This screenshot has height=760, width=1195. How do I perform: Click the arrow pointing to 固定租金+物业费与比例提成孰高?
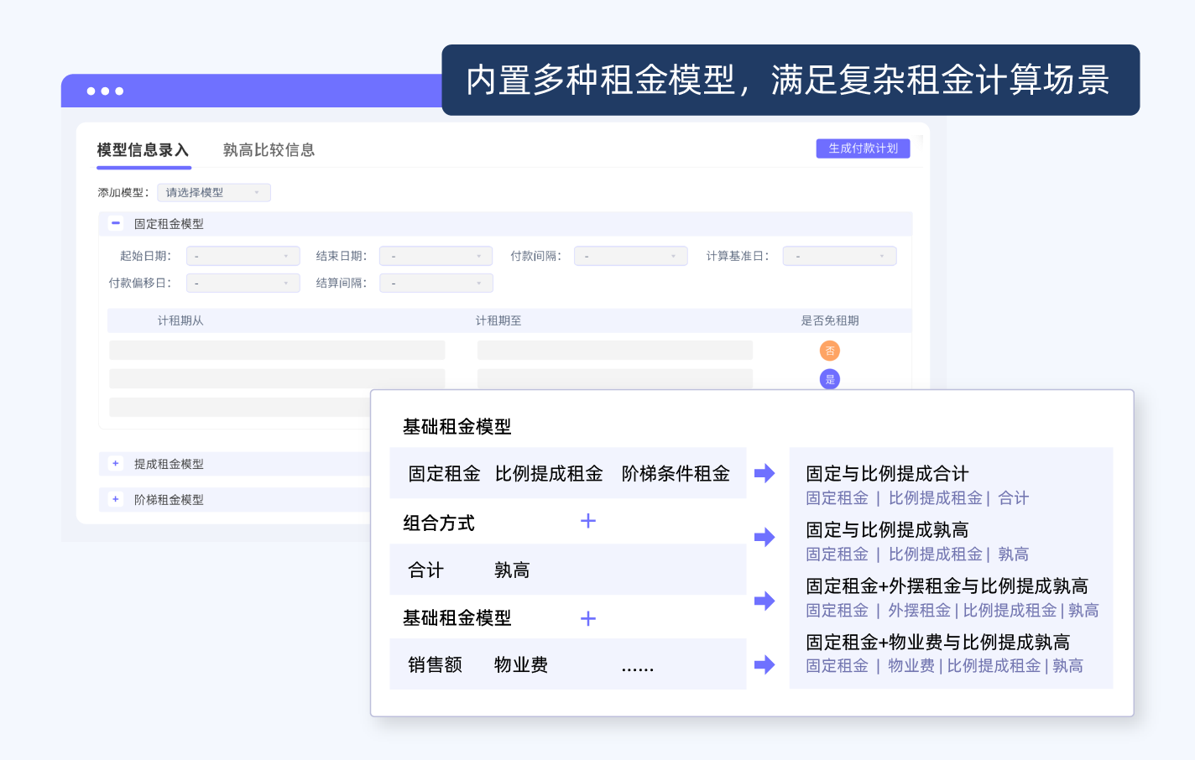coord(764,665)
